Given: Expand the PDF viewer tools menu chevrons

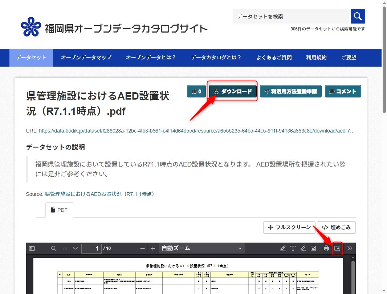Looking at the screenshot, I should (x=350, y=248).
